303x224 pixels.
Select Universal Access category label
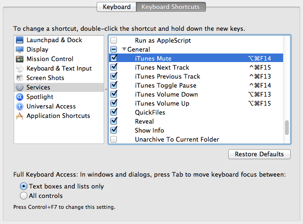[51, 106]
